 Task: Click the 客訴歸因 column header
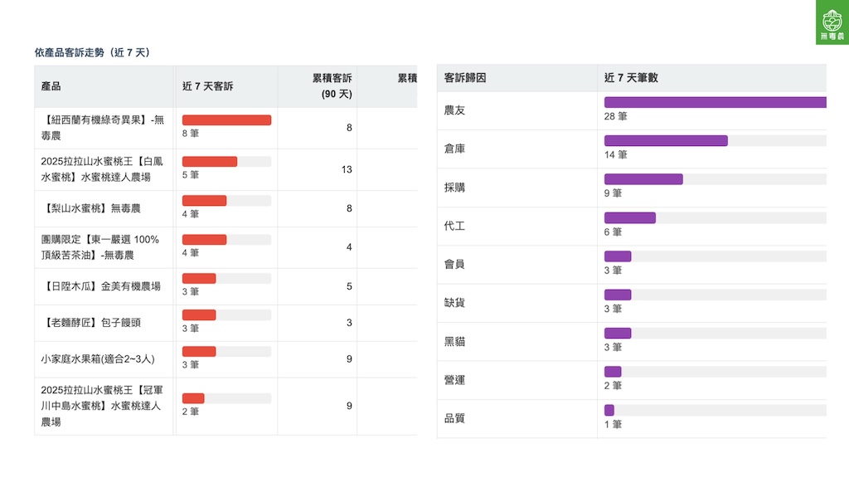465,77
